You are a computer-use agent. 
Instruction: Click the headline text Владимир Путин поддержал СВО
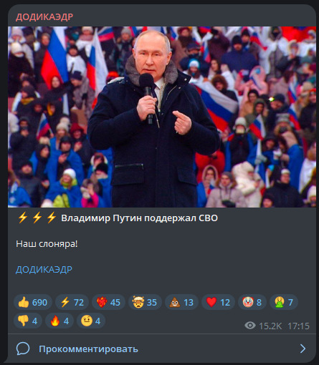point(139,218)
